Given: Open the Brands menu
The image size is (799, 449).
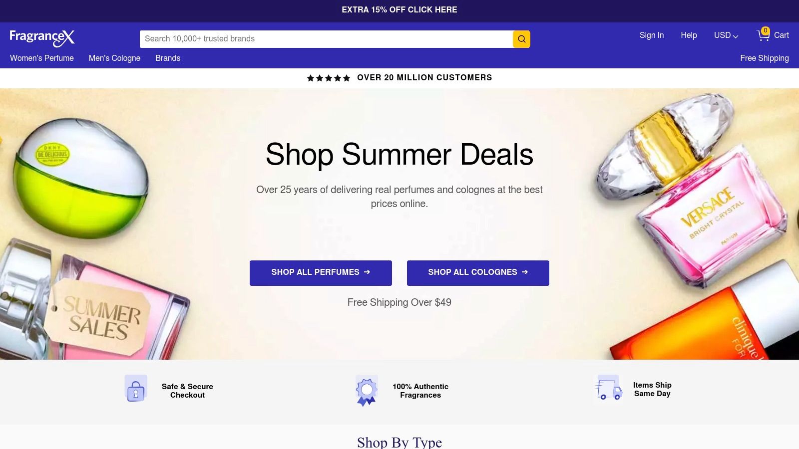Looking at the screenshot, I should click(x=168, y=58).
